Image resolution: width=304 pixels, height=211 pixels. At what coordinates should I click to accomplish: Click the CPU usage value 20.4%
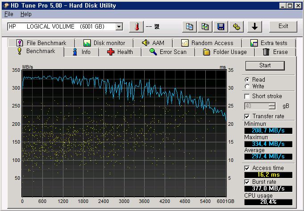(268, 202)
